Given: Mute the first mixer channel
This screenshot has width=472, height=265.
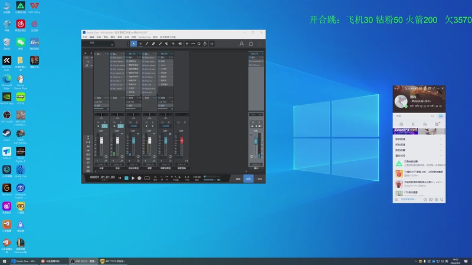Looking at the screenshot, I should pyautogui.click(x=99, y=122).
